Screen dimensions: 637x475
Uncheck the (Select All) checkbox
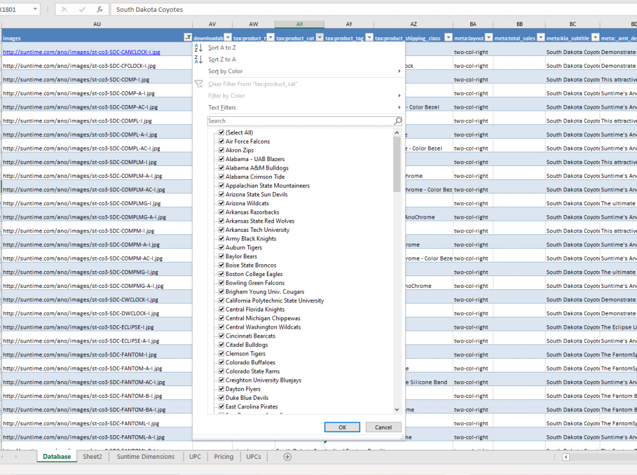pyautogui.click(x=221, y=132)
